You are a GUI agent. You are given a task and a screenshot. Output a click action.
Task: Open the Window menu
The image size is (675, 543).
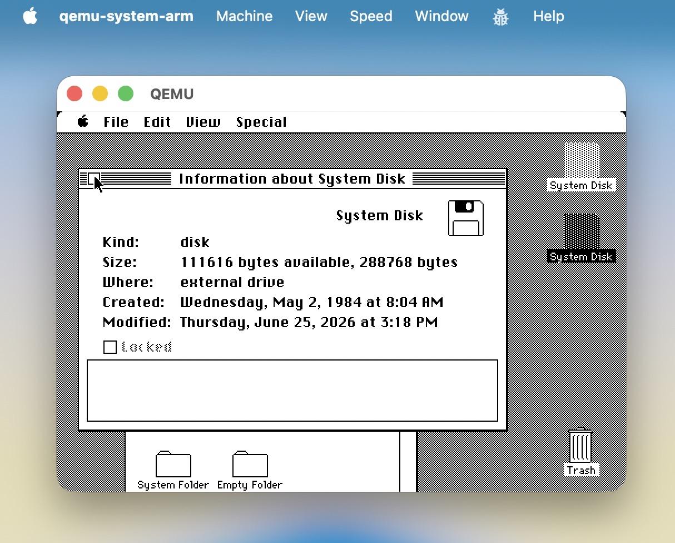click(441, 16)
